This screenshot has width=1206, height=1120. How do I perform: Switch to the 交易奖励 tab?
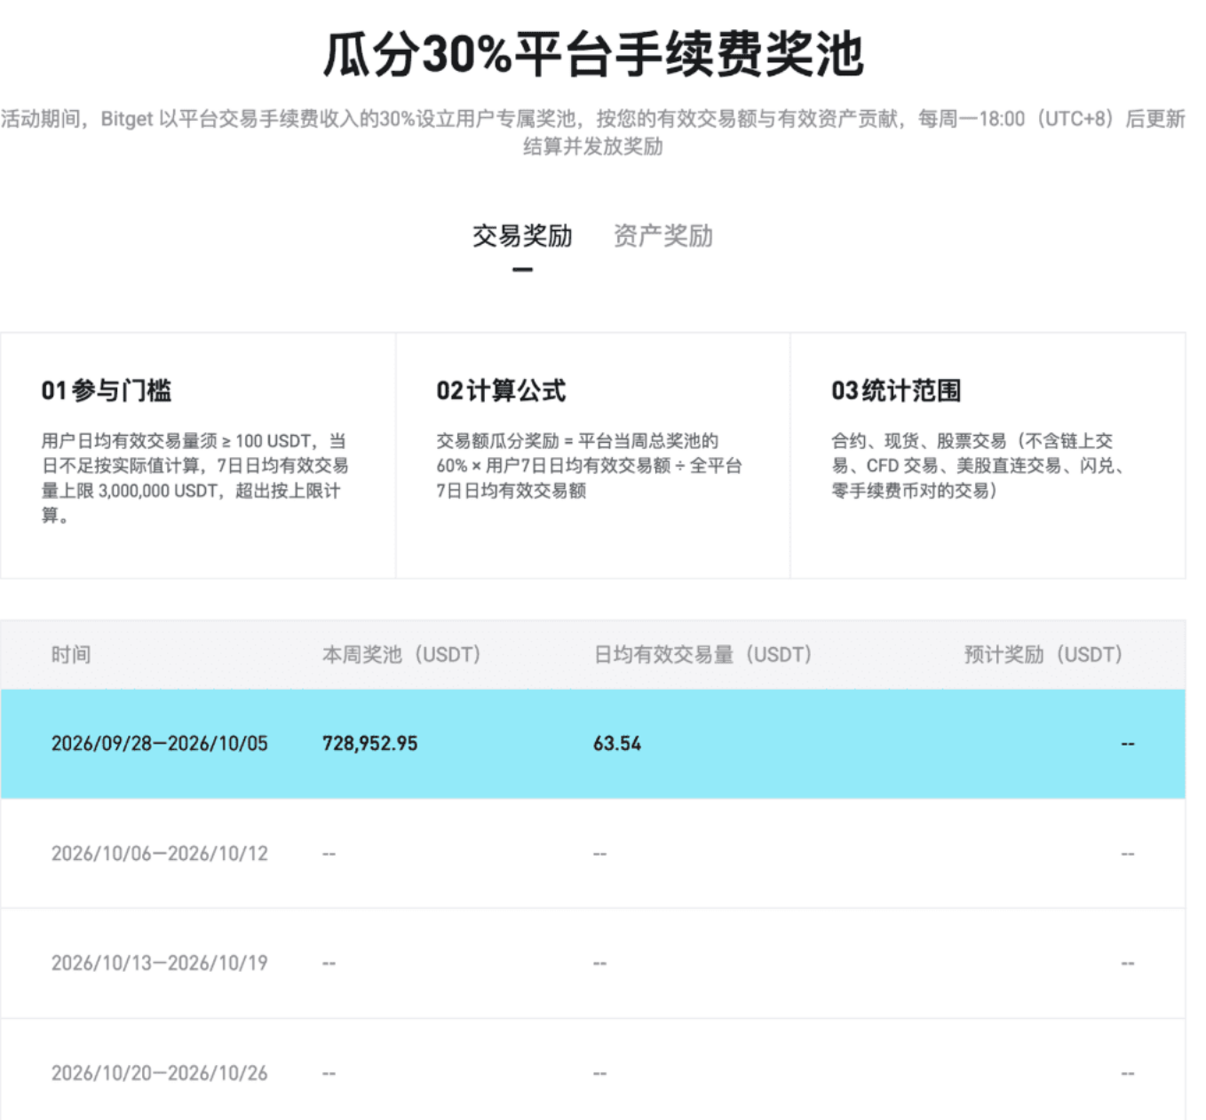(522, 236)
